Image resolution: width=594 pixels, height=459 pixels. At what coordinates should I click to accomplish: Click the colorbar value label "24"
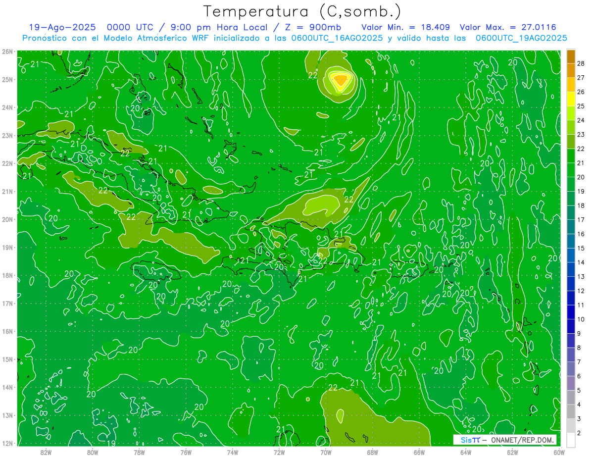(581, 120)
